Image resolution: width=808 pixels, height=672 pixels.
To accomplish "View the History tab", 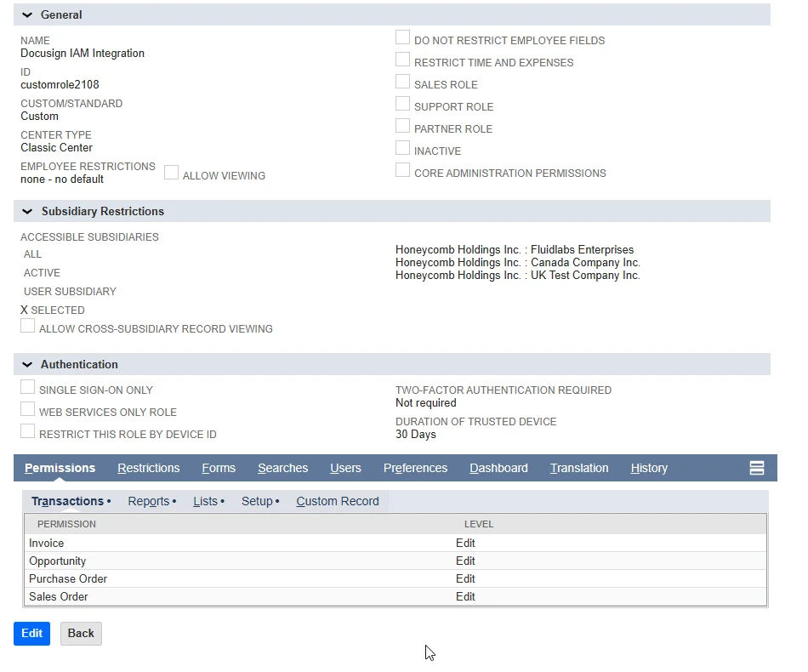I will pos(649,468).
